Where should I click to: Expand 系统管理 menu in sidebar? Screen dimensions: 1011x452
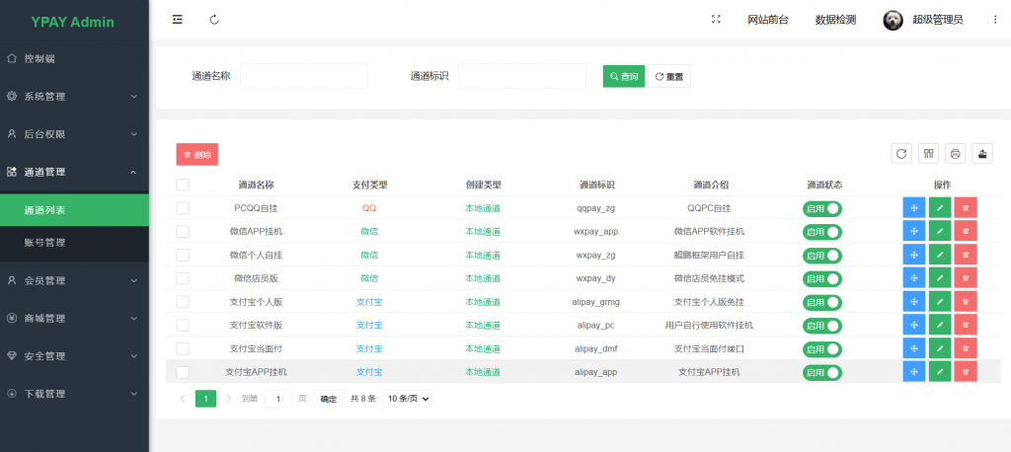coord(74,97)
